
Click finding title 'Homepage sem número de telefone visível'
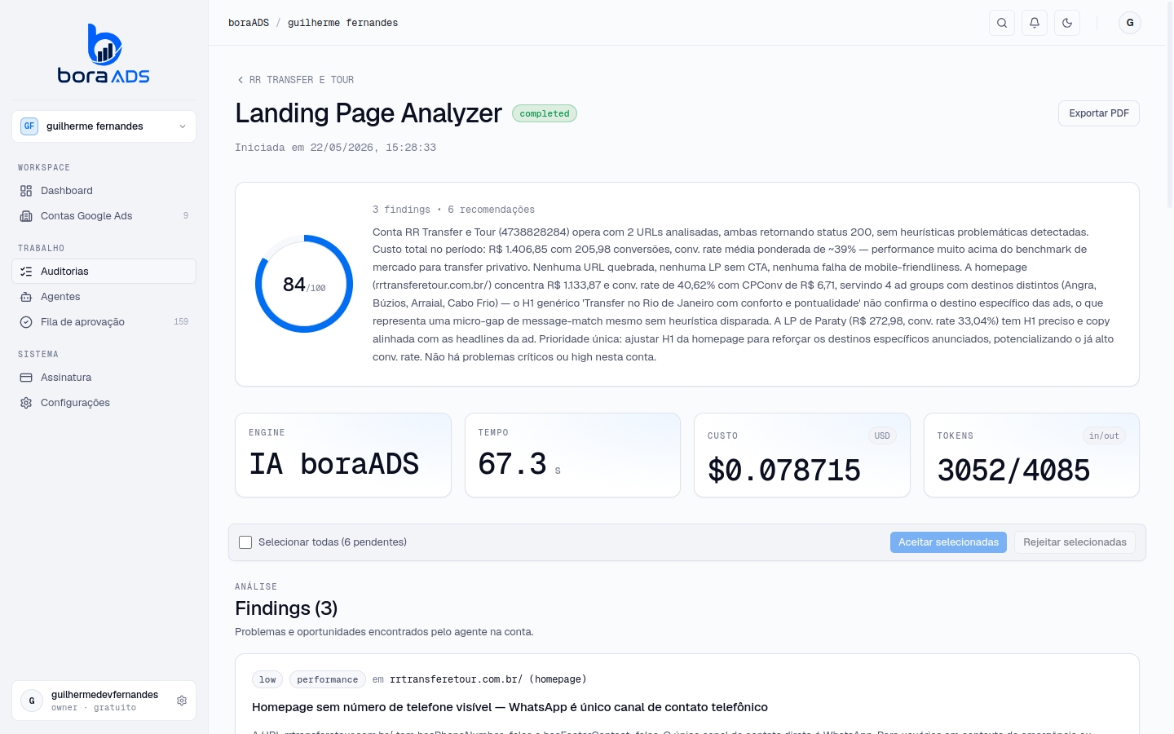[x=510, y=707]
